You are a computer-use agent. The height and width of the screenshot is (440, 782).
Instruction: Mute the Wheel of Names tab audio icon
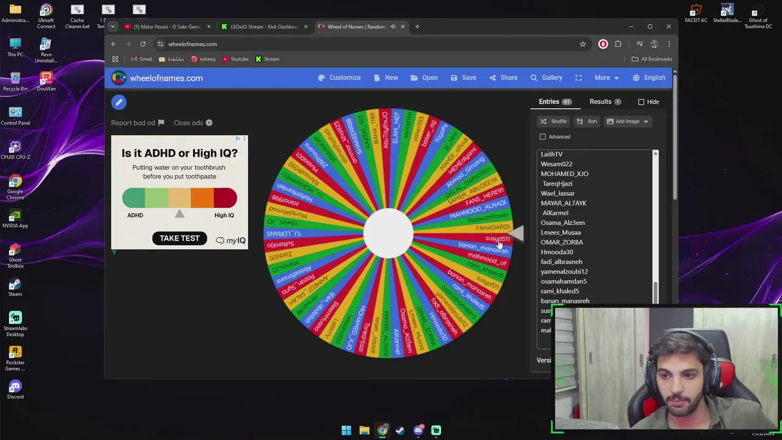(393, 26)
